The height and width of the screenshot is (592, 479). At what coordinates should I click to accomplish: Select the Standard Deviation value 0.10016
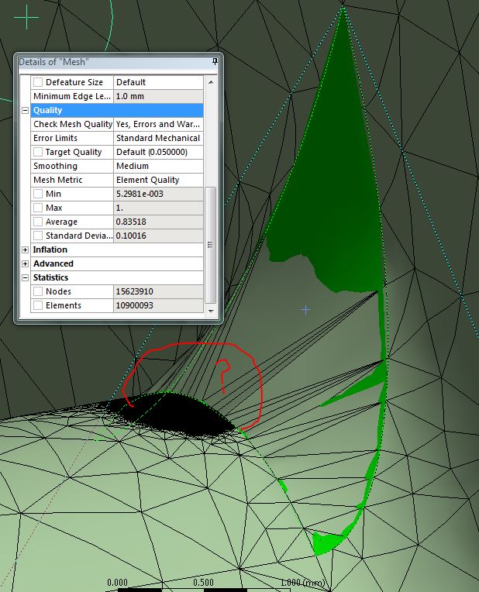158,236
